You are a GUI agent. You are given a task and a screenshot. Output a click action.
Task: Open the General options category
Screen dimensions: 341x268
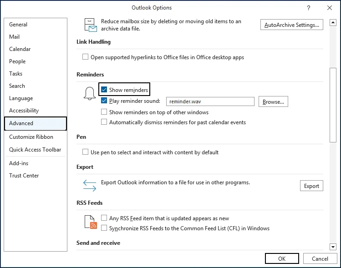[x=36, y=25]
